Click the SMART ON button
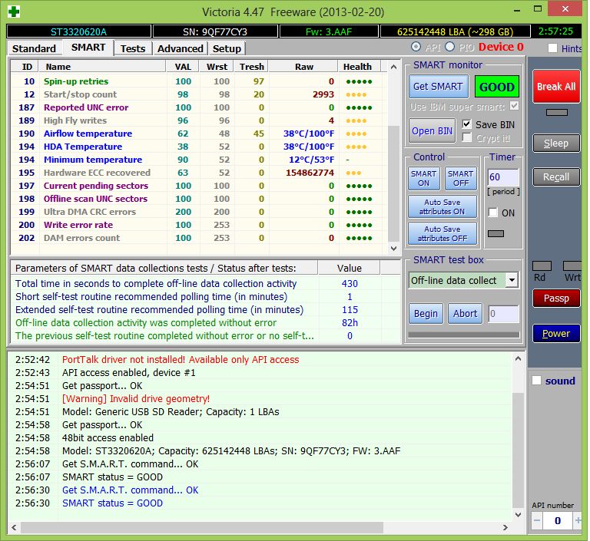The height and width of the screenshot is (541, 590). 424,178
